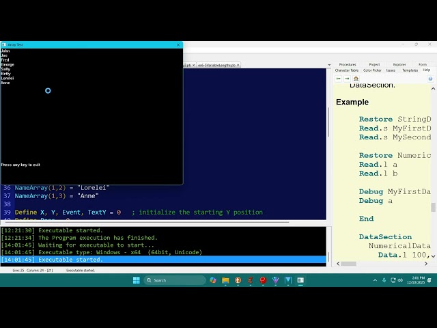The image size is (437, 328).
Task: Click the microphone tray icon
Action: 384,280
